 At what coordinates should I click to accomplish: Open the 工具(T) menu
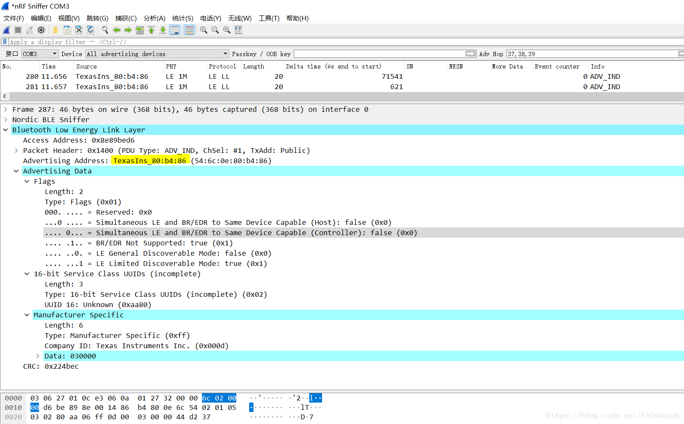click(x=269, y=18)
